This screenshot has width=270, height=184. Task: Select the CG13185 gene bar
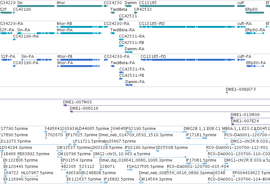[187, 6]
